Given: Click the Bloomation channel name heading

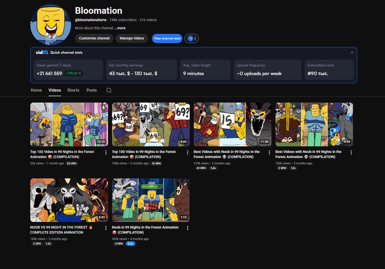Looking at the screenshot, I should [x=98, y=11].
